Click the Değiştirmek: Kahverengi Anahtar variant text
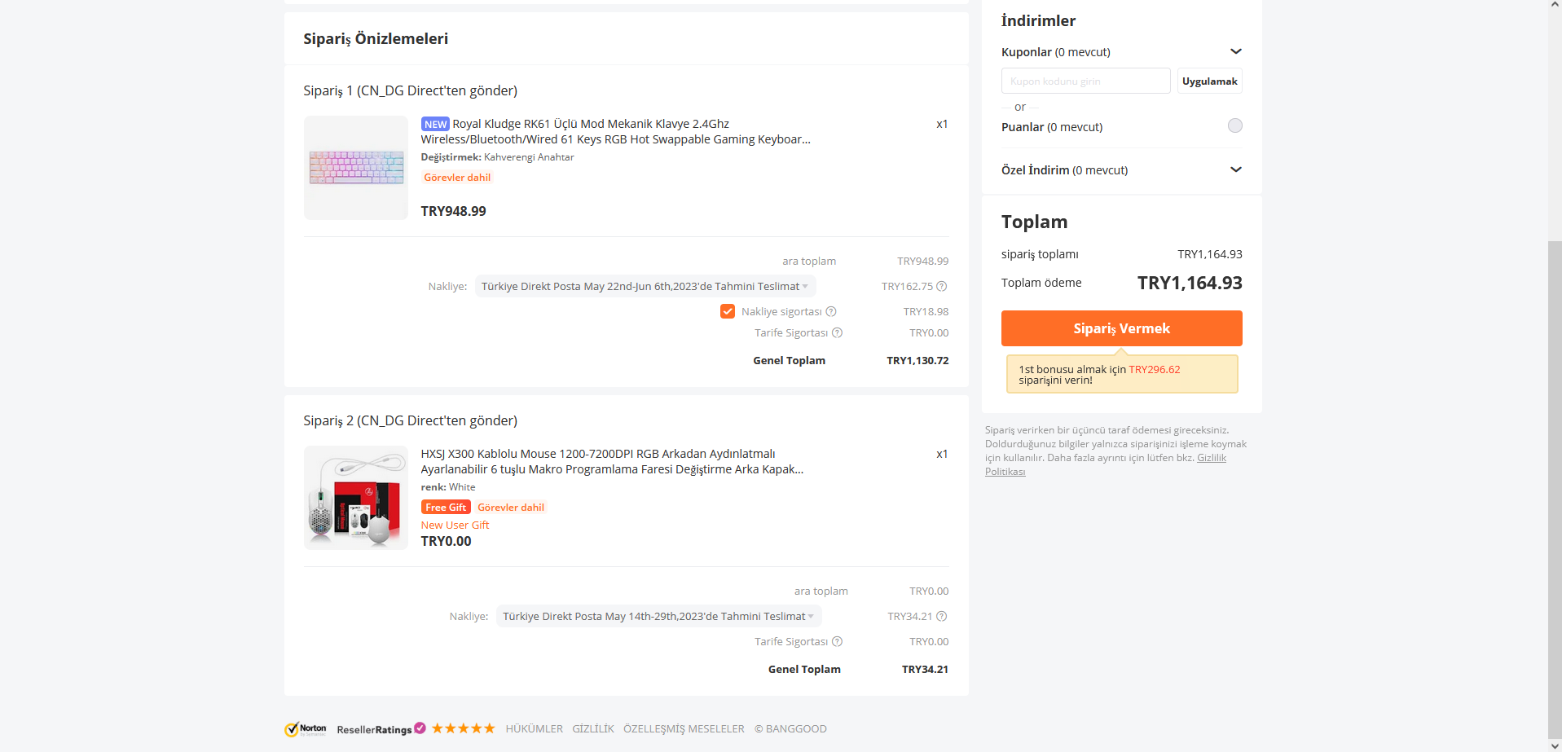 [x=497, y=157]
